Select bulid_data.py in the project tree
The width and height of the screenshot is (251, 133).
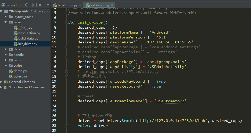coord(28,38)
